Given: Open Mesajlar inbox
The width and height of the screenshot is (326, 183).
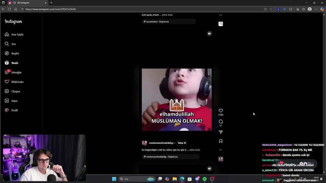Looking at the screenshot, I should 13,72.
